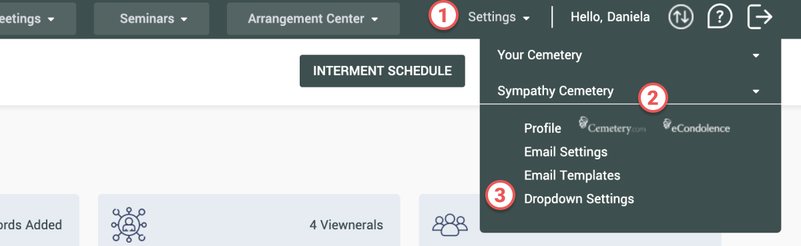The image size is (801, 246).
Task: Click the INTERMENT SCHEDULE button
Action: point(382,71)
